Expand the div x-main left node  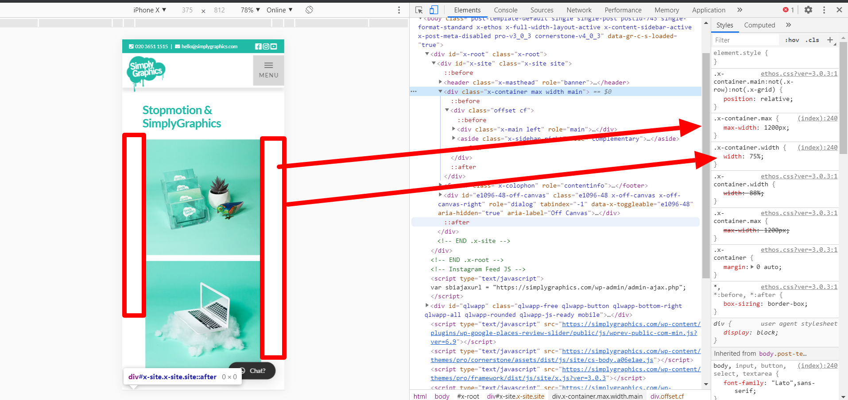pyautogui.click(x=453, y=129)
